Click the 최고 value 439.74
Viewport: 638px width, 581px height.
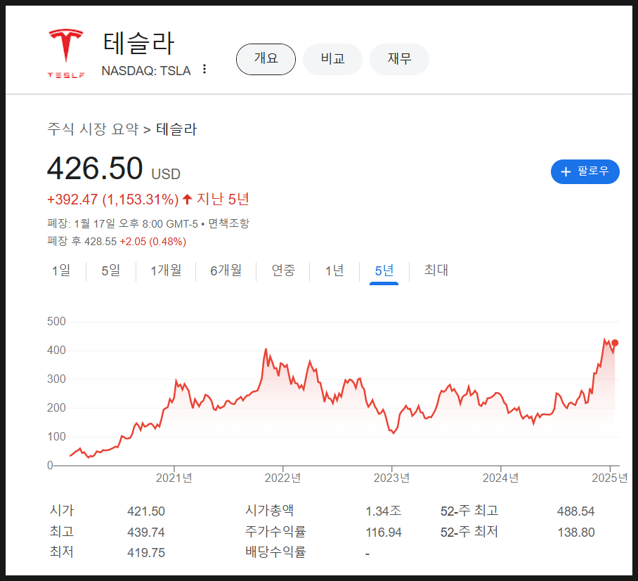pos(146,533)
